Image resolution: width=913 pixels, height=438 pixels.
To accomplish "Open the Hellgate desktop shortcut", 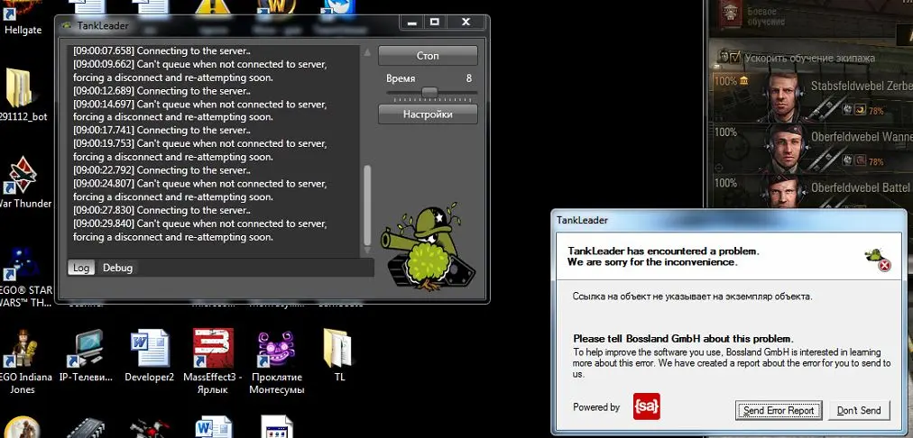I will click(23, 17).
